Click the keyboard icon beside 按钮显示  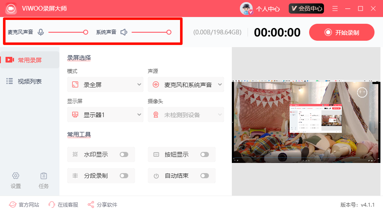coord(156,154)
